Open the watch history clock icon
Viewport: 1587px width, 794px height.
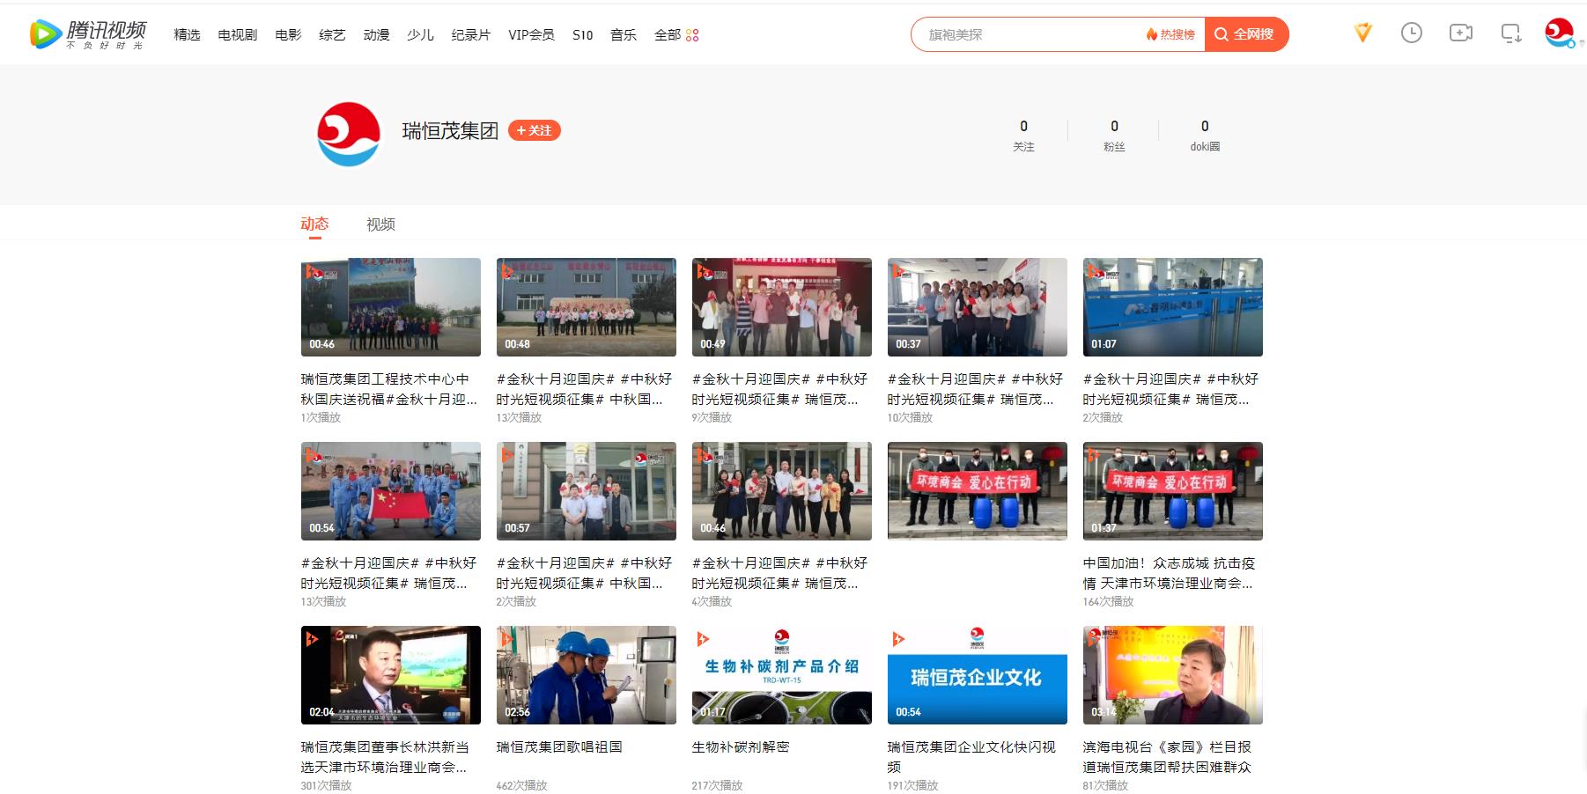[x=1412, y=33]
